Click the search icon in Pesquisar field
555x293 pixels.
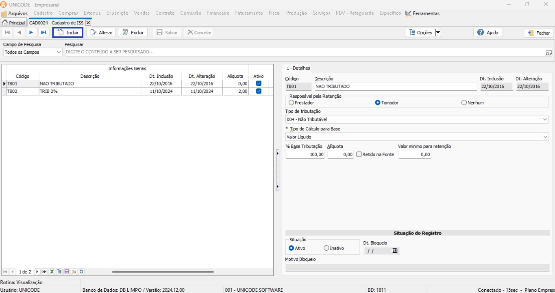coord(548,52)
